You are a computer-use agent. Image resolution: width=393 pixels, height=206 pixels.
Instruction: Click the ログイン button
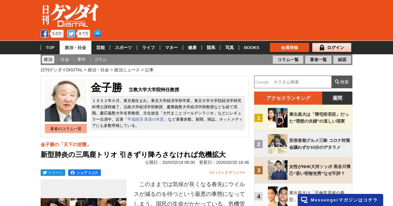pyautogui.click(x=332, y=47)
